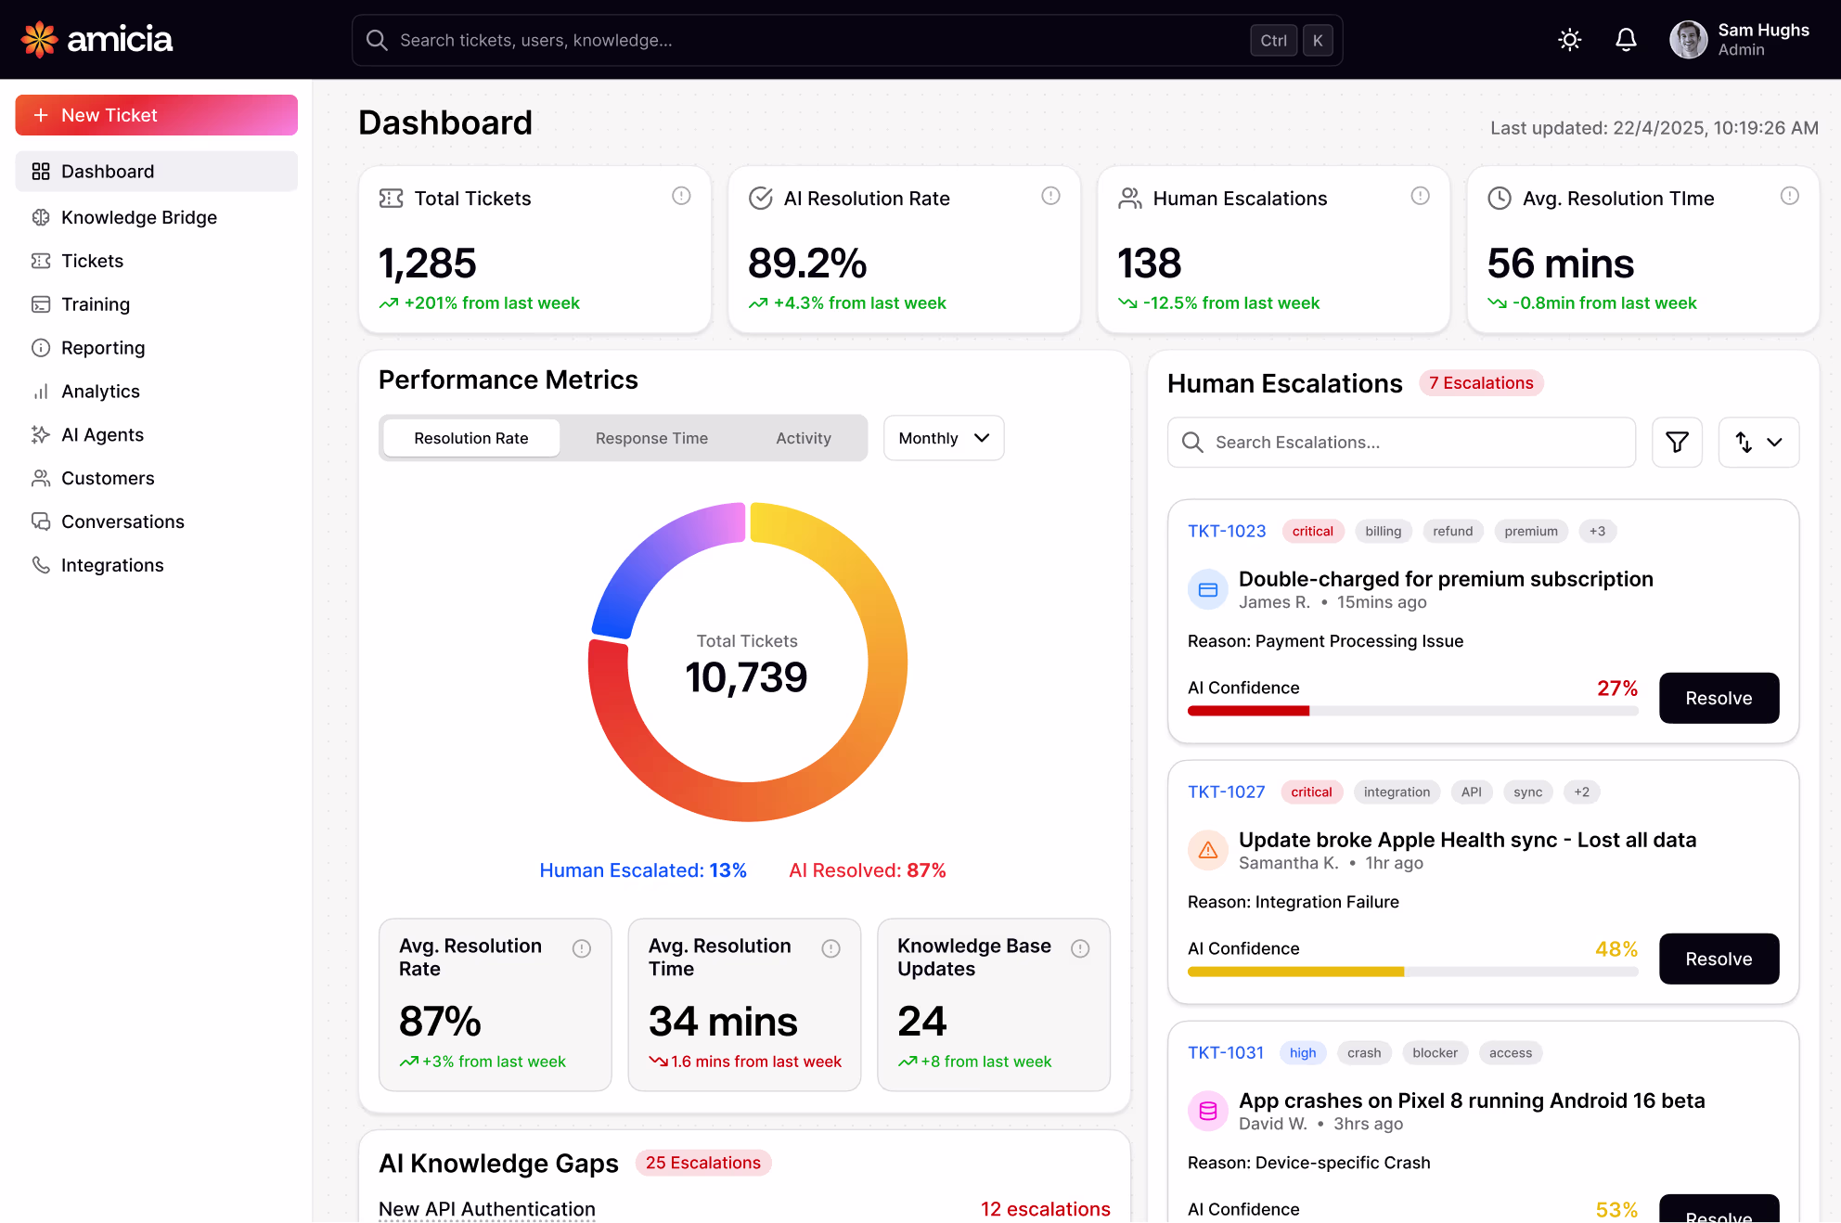
Task: Open AI Agents from the sidebar
Action: pyautogui.click(x=102, y=435)
